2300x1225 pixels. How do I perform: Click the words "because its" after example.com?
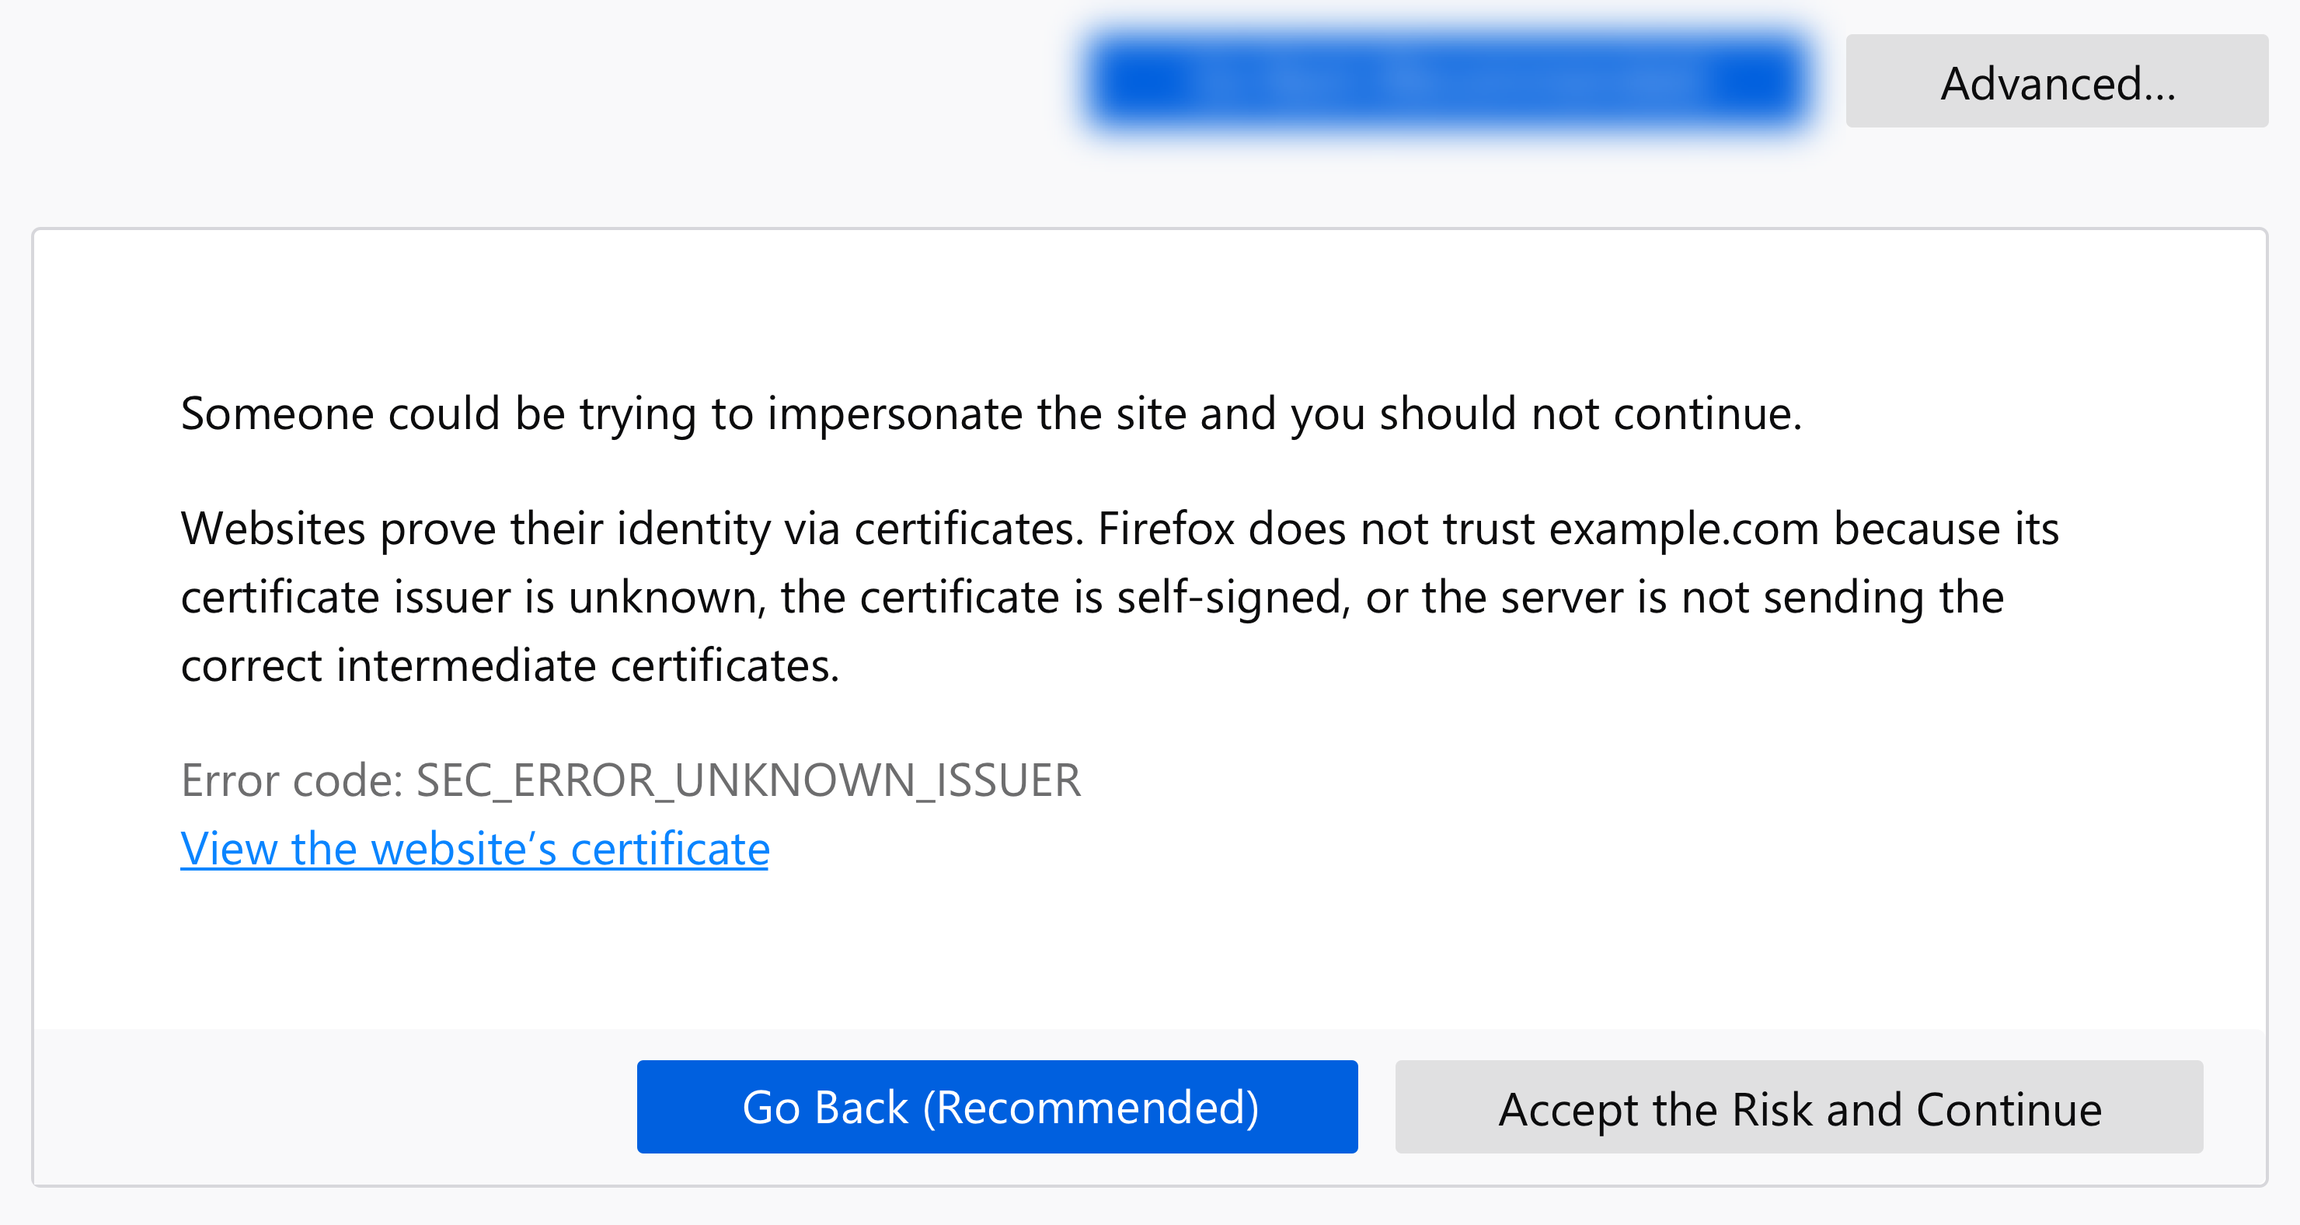(x=1946, y=529)
